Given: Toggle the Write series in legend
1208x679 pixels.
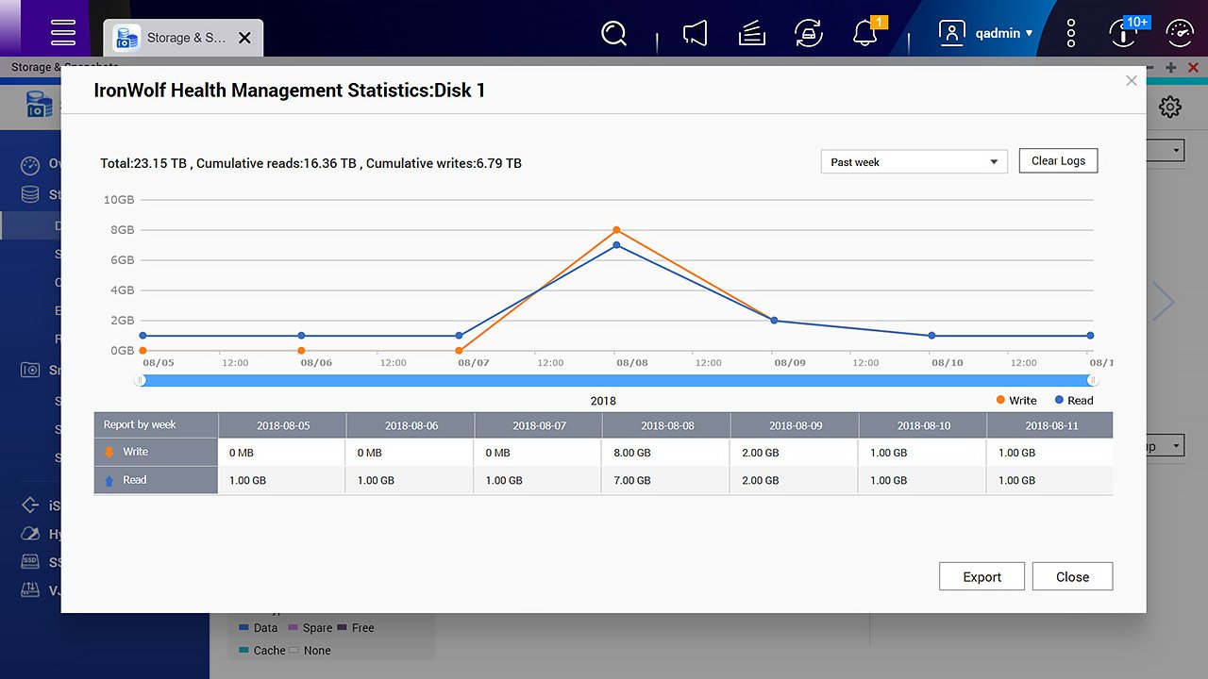Looking at the screenshot, I should pyautogui.click(x=1015, y=400).
